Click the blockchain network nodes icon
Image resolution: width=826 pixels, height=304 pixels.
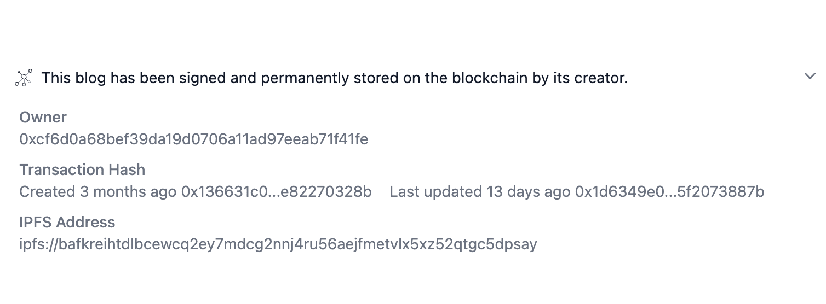(x=23, y=78)
